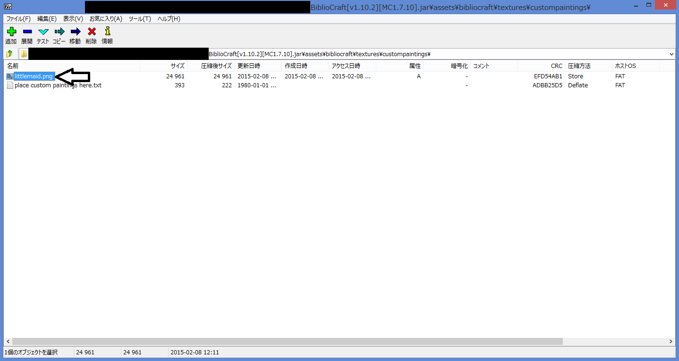Click status bar 1個のオブジェクトを選択 text
Image resolution: width=679 pixels, height=361 pixels.
pos(31,353)
